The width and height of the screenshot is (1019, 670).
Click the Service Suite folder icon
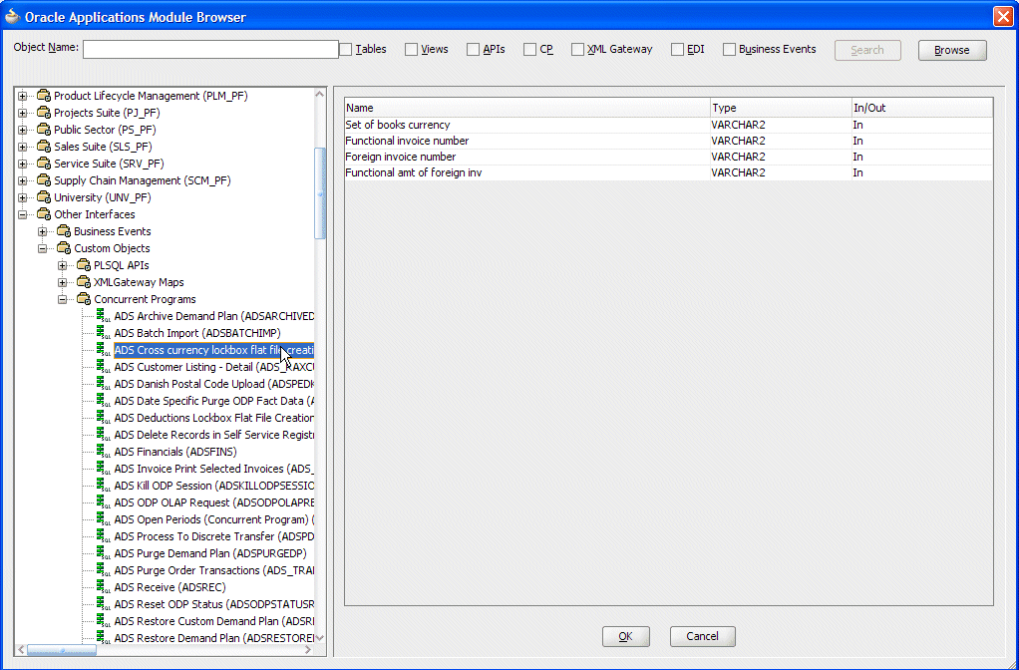click(44, 164)
